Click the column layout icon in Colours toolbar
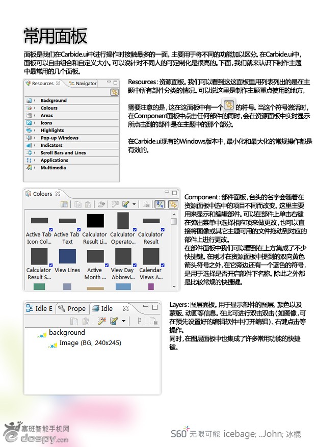Screen dimensions: 316x447 (x=64, y=204)
